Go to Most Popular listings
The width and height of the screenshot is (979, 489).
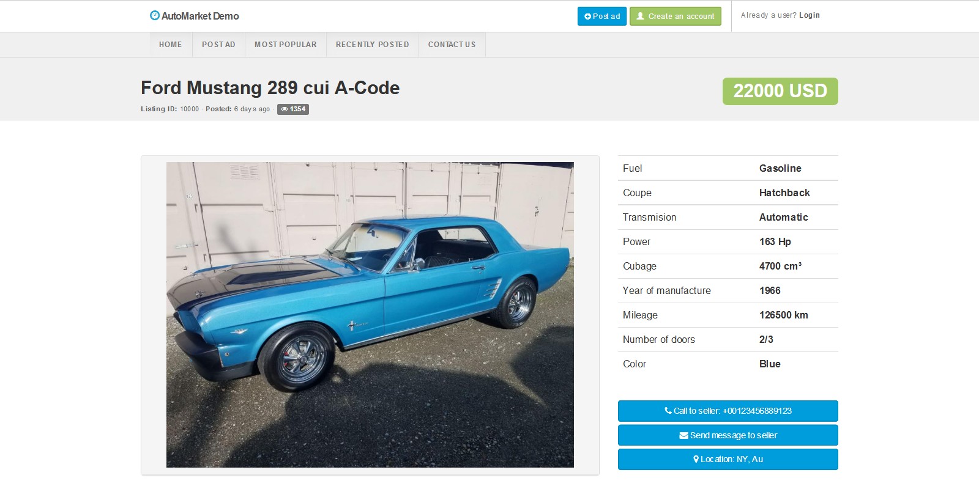(x=286, y=45)
